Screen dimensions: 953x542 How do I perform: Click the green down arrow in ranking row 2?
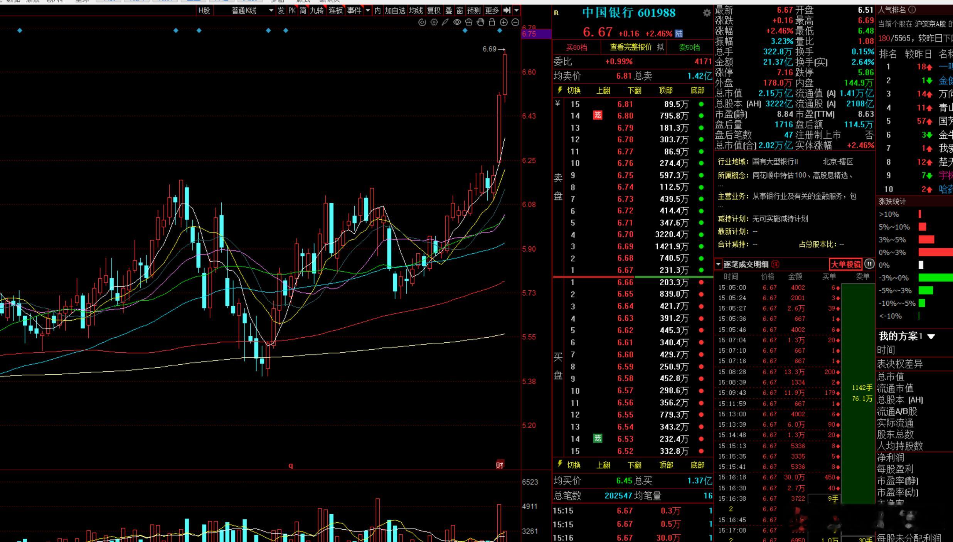point(929,81)
